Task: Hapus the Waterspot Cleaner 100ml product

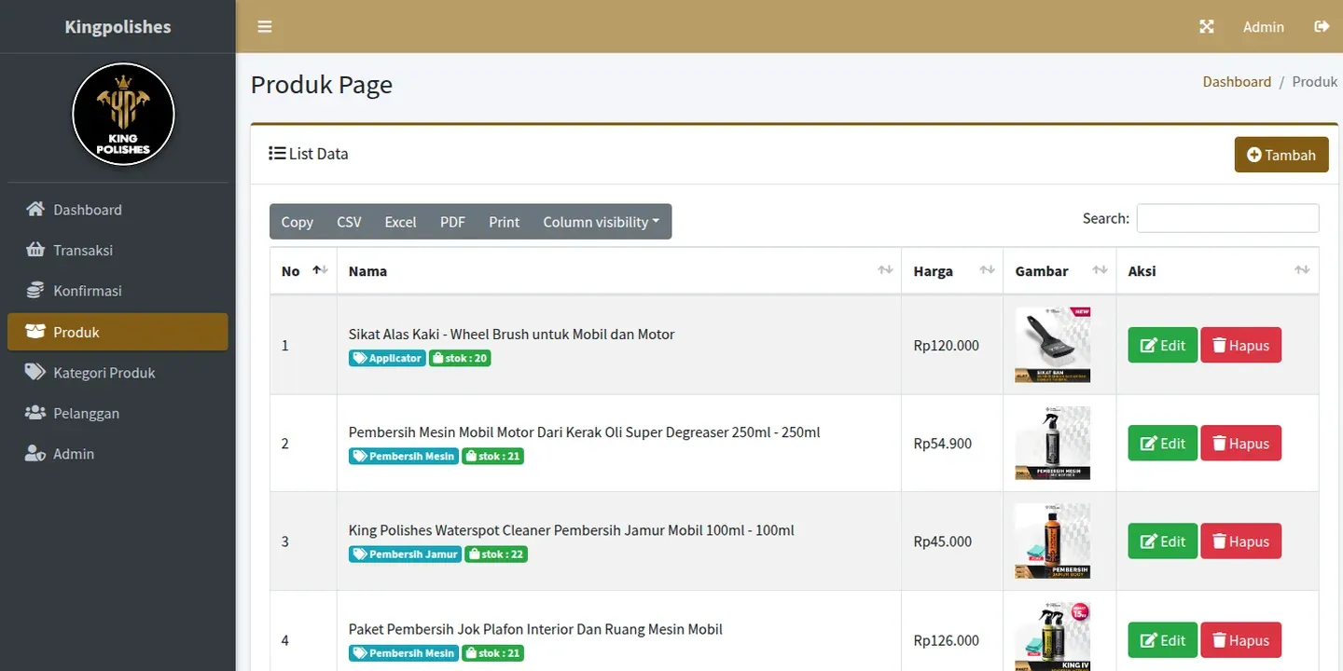Action: point(1240,541)
